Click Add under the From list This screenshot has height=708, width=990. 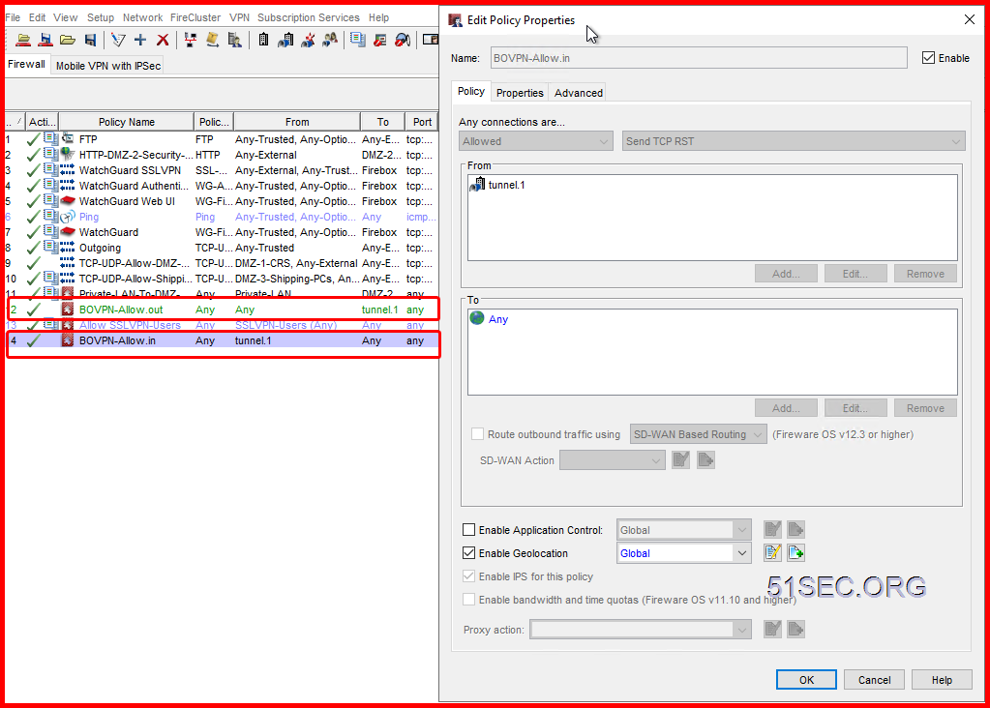pyautogui.click(x=786, y=274)
